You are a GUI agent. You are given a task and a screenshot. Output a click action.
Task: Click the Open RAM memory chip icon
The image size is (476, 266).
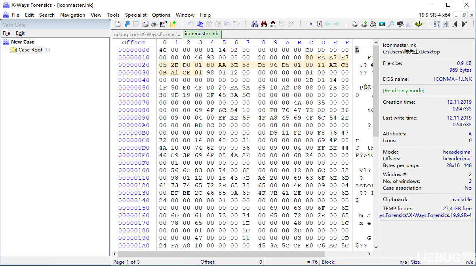[x=373, y=24]
